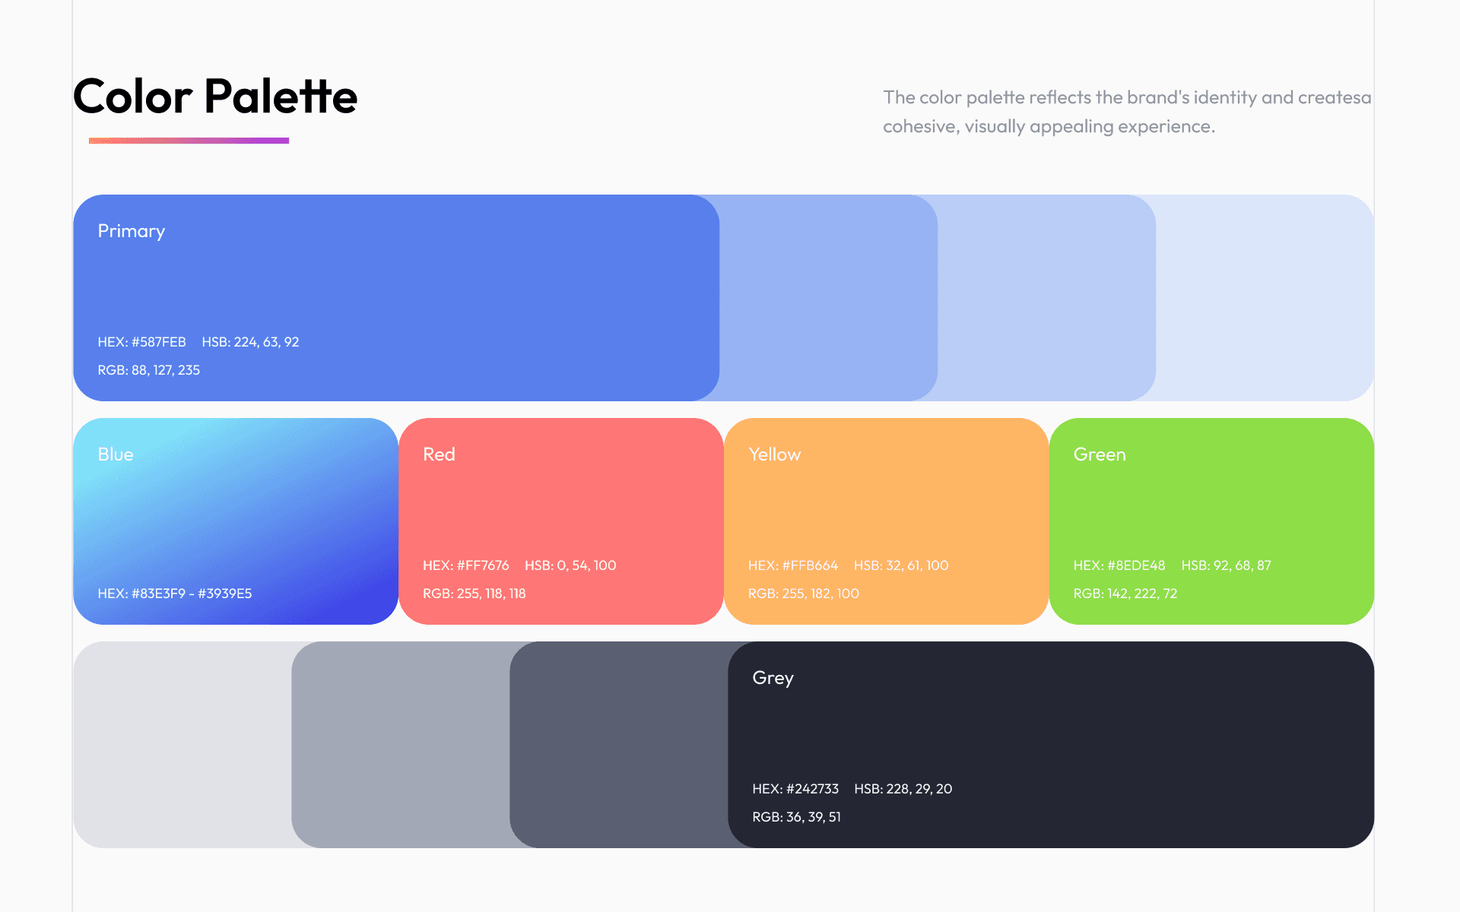This screenshot has height=912, width=1460.
Task: Select the second lighter primary tint swatch
Action: click(x=829, y=296)
